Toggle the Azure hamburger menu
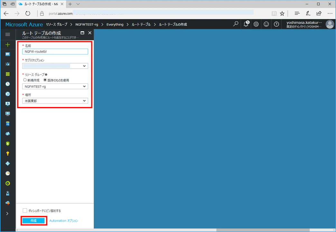Viewport: 336px width, 232px height. pyautogui.click(x=8, y=34)
